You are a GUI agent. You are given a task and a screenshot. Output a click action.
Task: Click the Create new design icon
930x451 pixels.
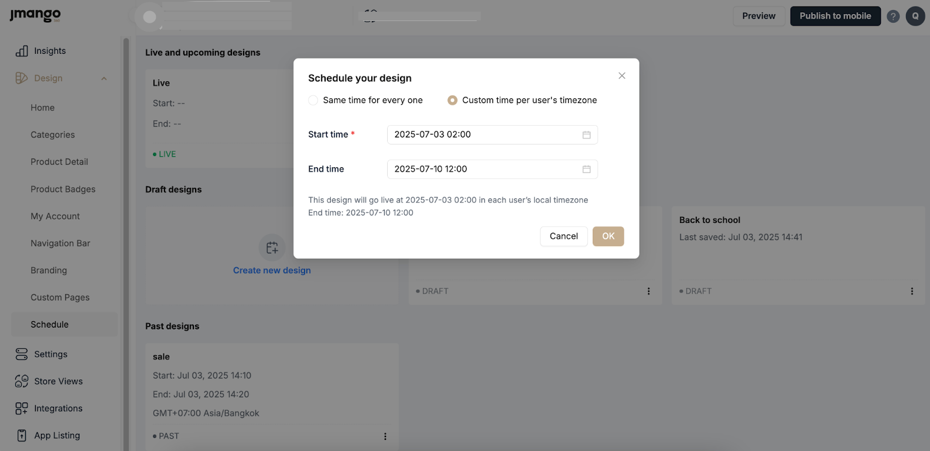272,247
